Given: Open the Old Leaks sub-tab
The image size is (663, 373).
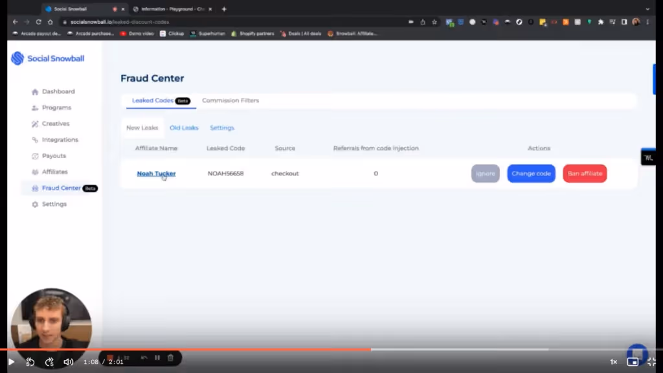Looking at the screenshot, I should pos(184,128).
